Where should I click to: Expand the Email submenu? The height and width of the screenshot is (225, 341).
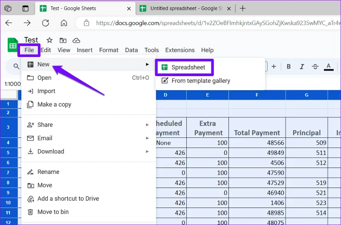click(89, 138)
